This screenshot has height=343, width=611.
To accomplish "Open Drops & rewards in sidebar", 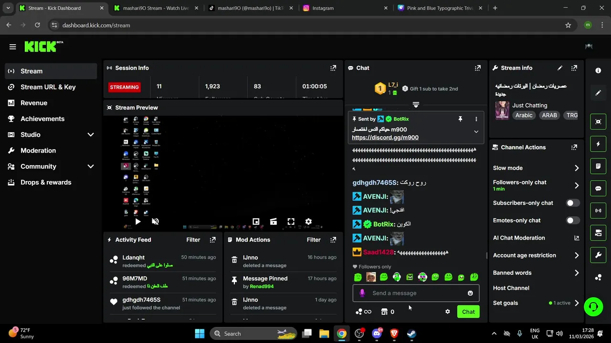I will [51, 182].
